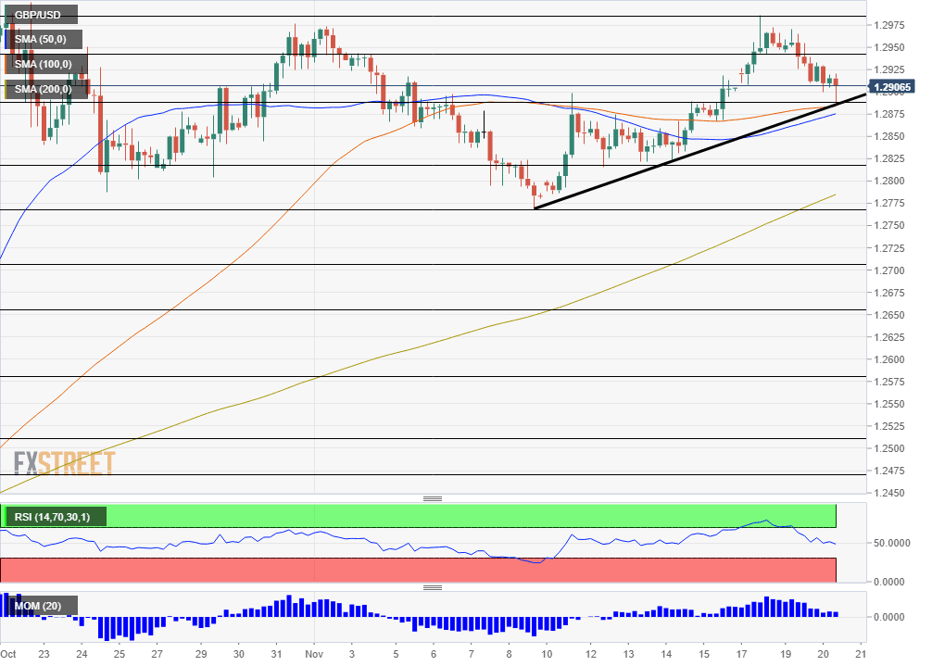The width and height of the screenshot is (932, 666).
Task: Click the Nov date label on time axis
Action: (314, 653)
